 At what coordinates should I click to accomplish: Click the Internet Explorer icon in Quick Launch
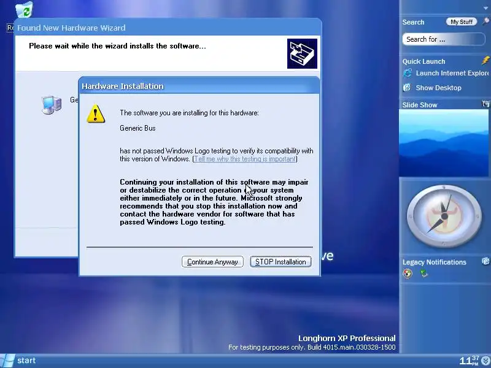click(408, 73)
